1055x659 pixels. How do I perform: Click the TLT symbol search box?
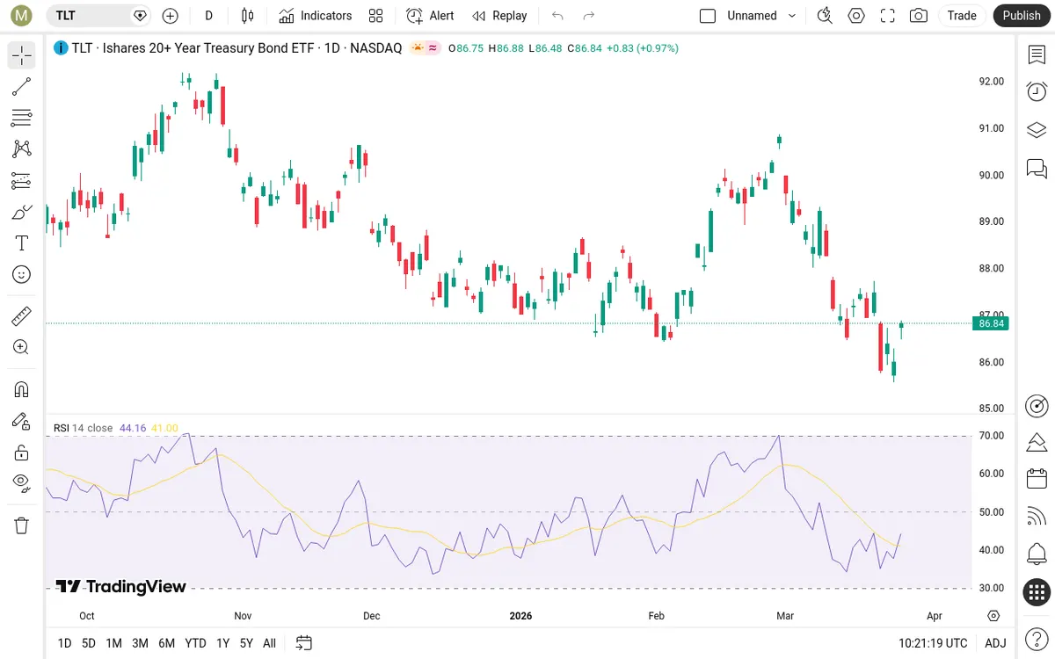(x=98, y=16)
